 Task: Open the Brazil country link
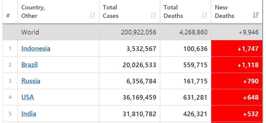tap(29, 65)
